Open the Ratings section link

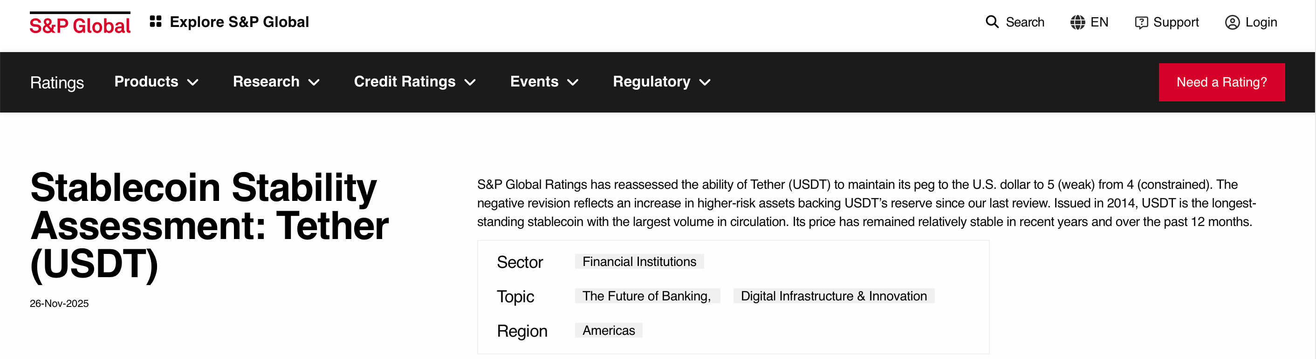pyautogui.click(x=57, y=83)
